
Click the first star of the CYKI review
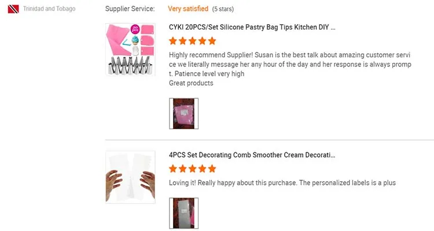click(173, 41)
